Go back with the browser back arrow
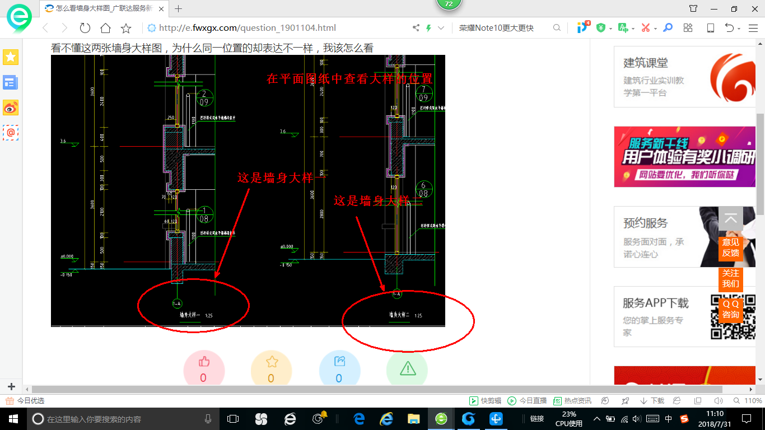Screen dimensions: 765x430 (x=45, y=28)
